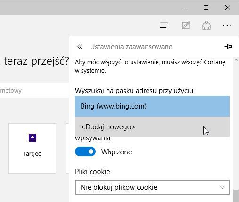Click the web address search field
The height and width of the screenshot is (202, 239).
coord(34,90)
